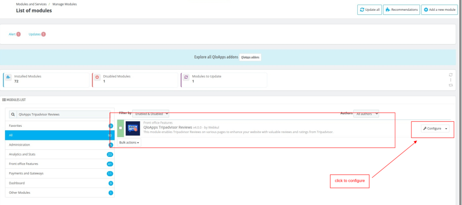462x205 pixels.
Task: Click the Tripadvisor Reviews module logo
Action: pyautogui.click(x=133, y=128)
